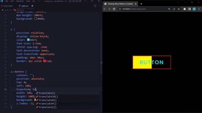Open a new Chrome tab
Image resolution: width=202 pixels, height=113 pixels.
tap(141, 4)
